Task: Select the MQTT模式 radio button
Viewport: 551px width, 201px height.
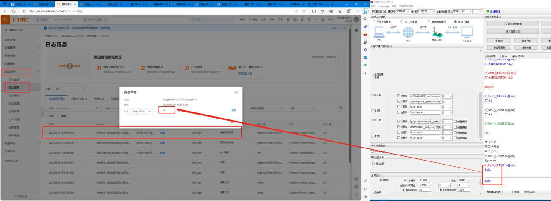Action: click(x=456, y=21)
